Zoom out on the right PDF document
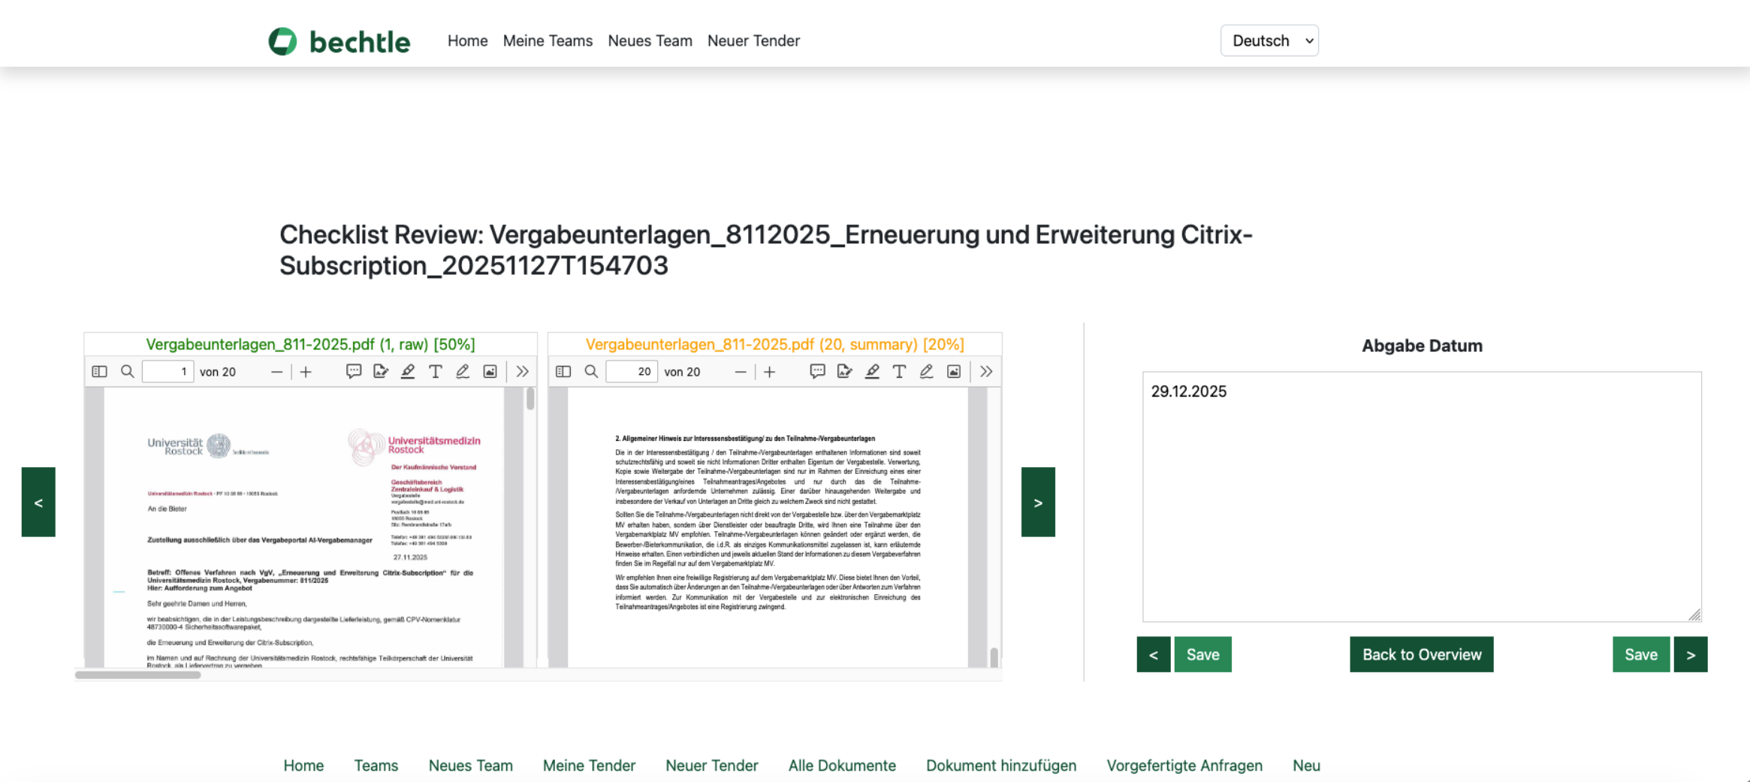 [741, 372]
